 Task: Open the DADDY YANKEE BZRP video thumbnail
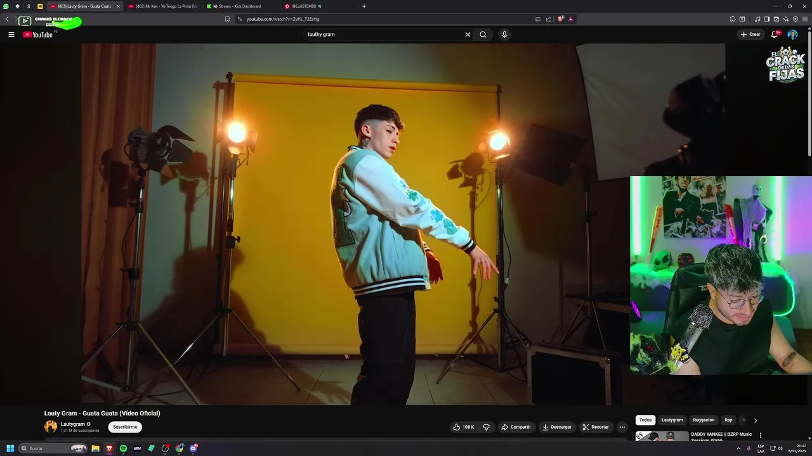[662, 436]
